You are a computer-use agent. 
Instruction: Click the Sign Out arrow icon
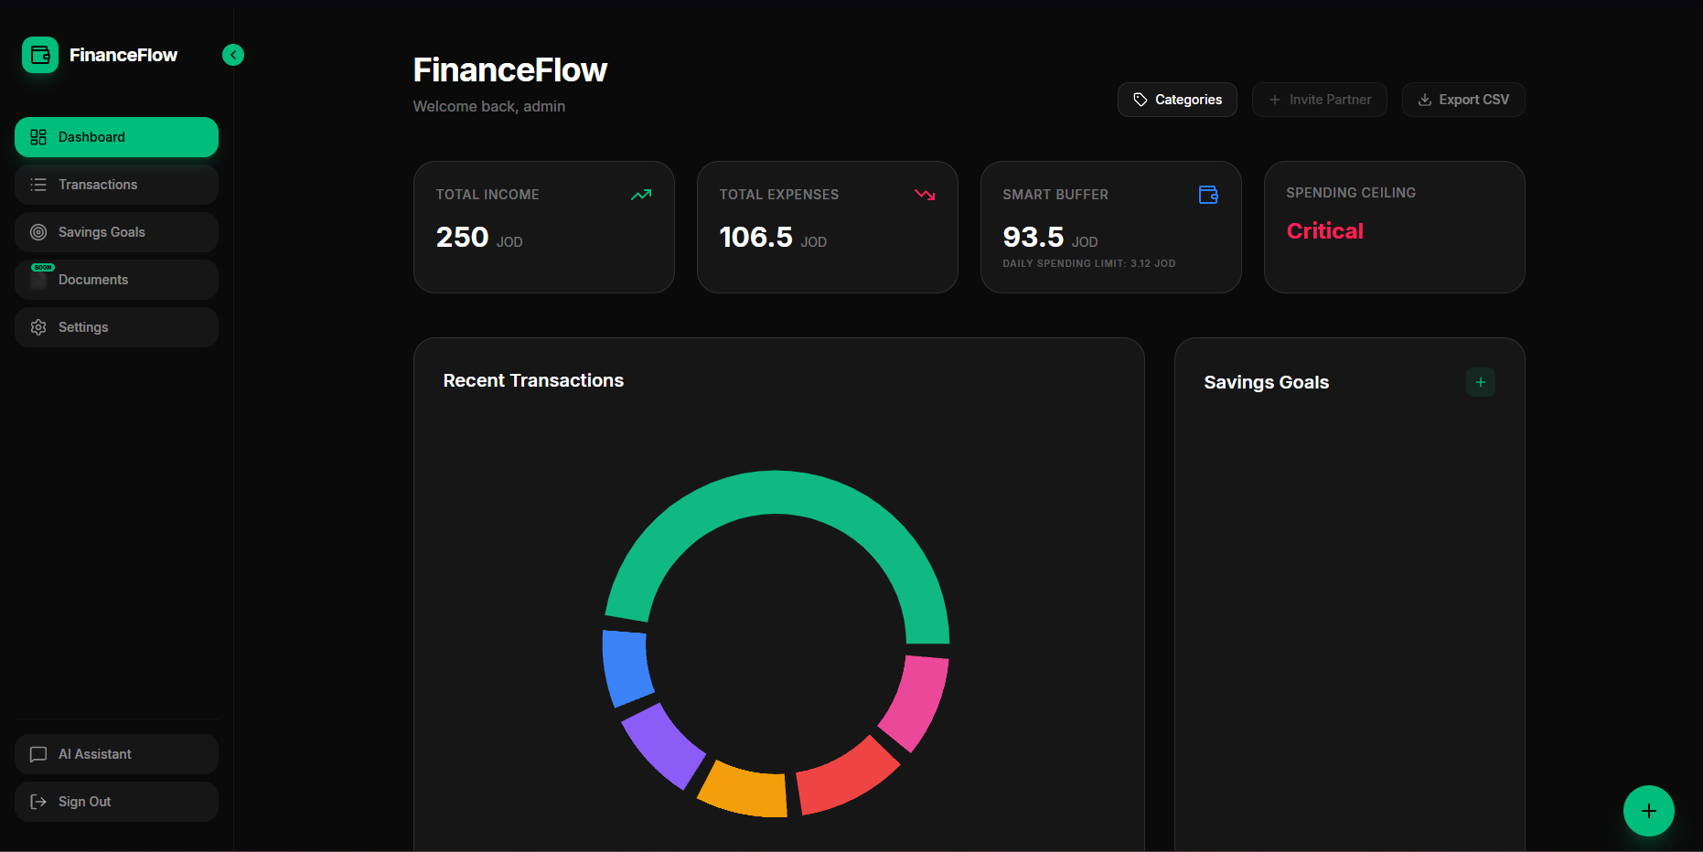pyautogui.click(x=37, y=801)
